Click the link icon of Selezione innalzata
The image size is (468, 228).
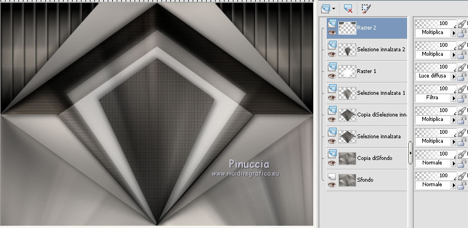462,132
